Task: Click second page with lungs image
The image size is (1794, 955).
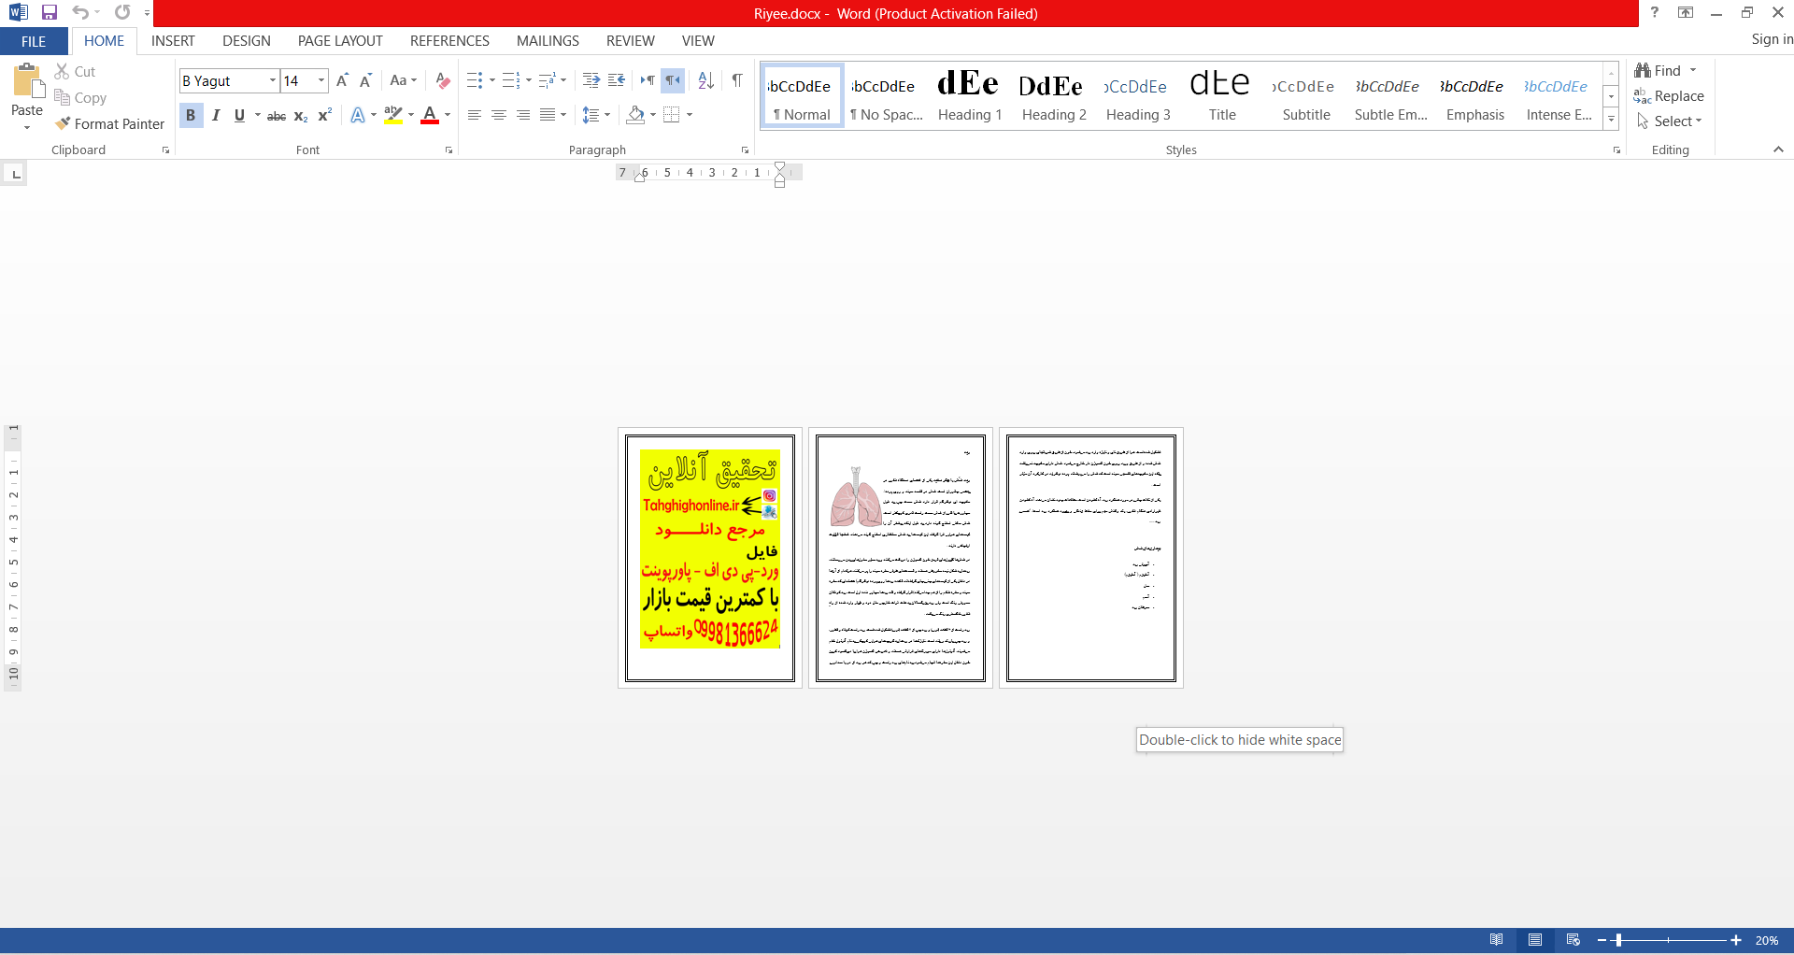Action: [901, 558]
